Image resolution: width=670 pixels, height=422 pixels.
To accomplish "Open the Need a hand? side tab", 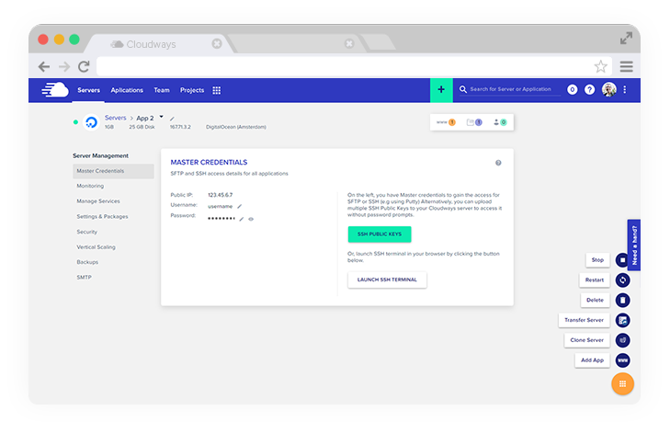I will (634, 245).
